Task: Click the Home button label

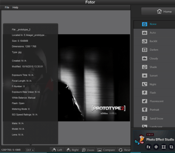Action: click(167, 11)
